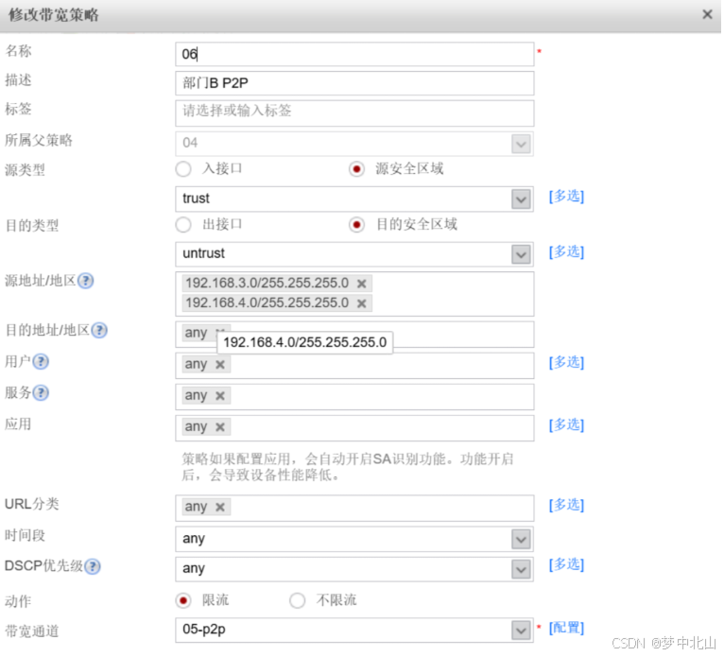Click 多选 link for URL分类

click(566, 505)
